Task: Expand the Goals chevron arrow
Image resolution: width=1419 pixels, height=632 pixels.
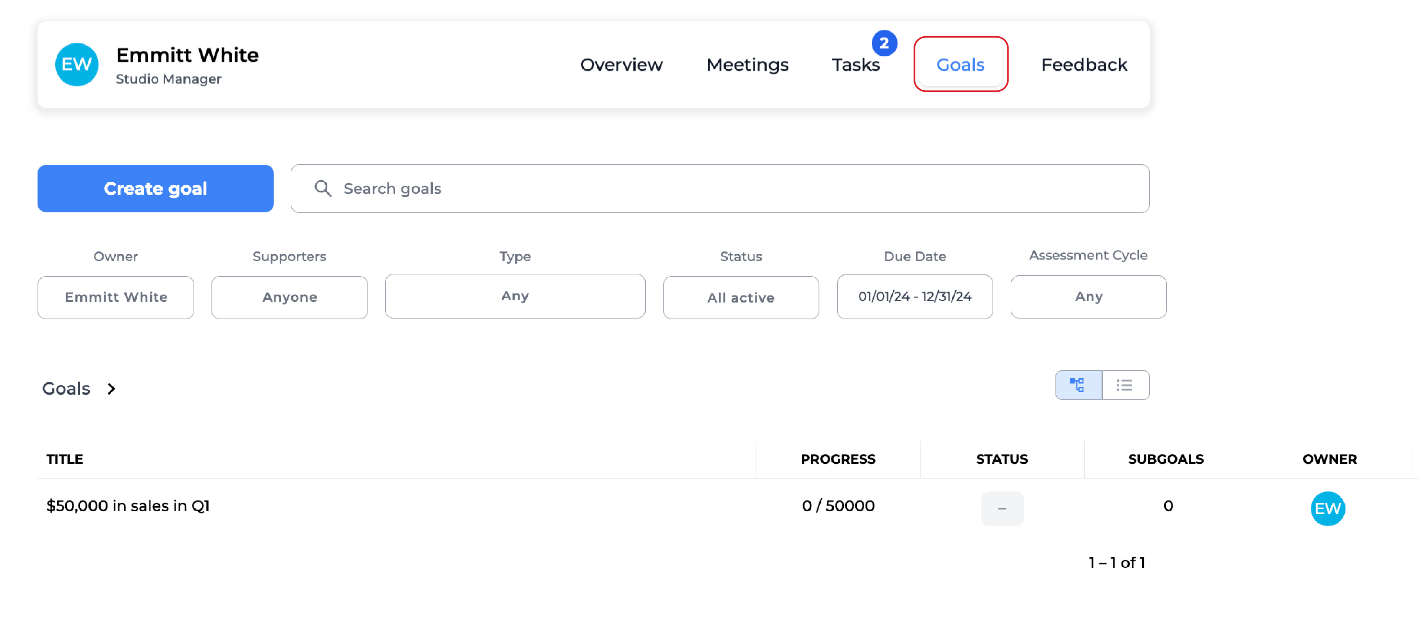Action: point(111,388)
